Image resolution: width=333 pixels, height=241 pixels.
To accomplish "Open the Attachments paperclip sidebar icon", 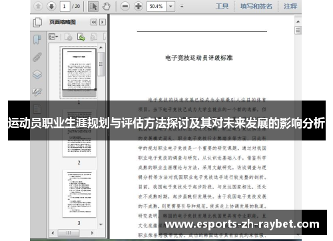I will pos(37,57).
